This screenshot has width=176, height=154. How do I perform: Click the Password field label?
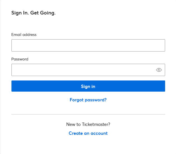point(20,59)
